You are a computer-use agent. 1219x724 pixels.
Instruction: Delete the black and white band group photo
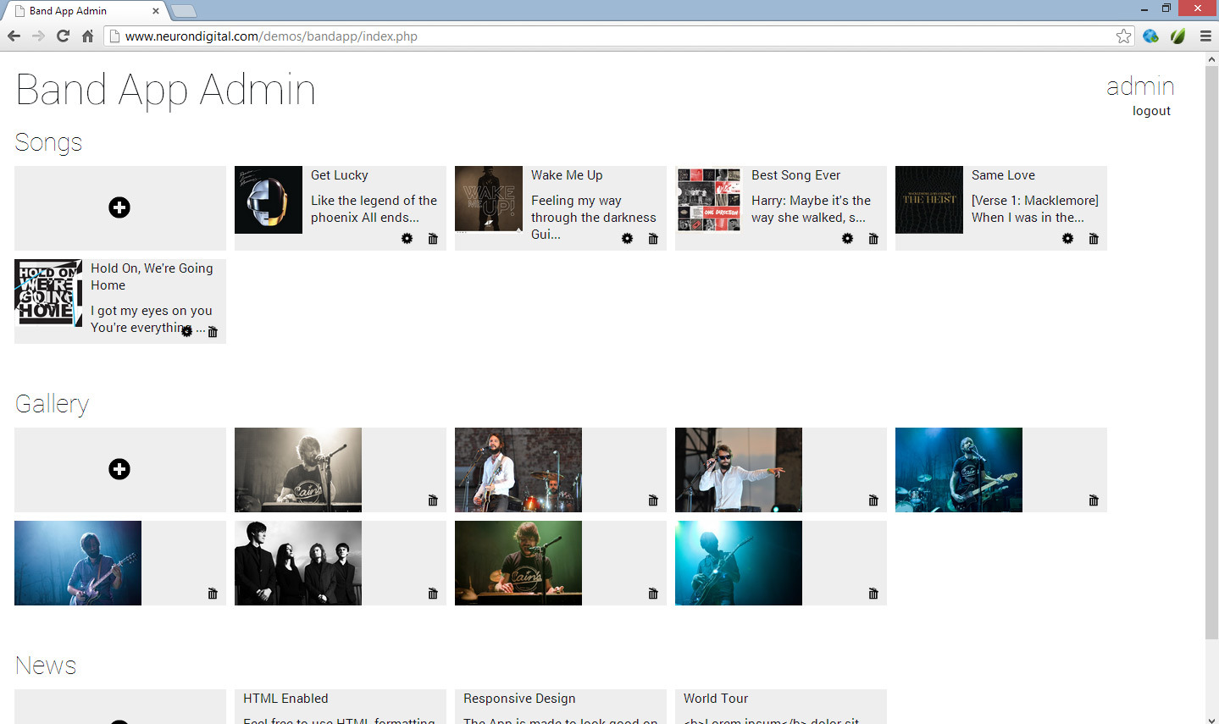point(433,594)
